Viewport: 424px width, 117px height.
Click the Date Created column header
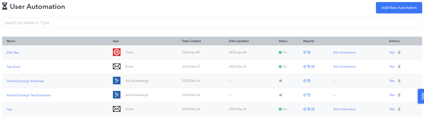pyautogui.click(x=191, y=41)
